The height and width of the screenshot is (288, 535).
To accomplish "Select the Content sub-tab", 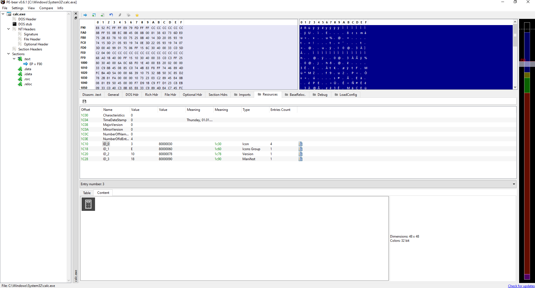I will [103, 193].
